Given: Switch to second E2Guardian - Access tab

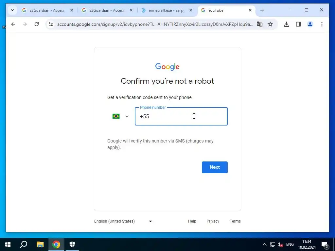Looking at the screenshot, I should click(107, 10).
